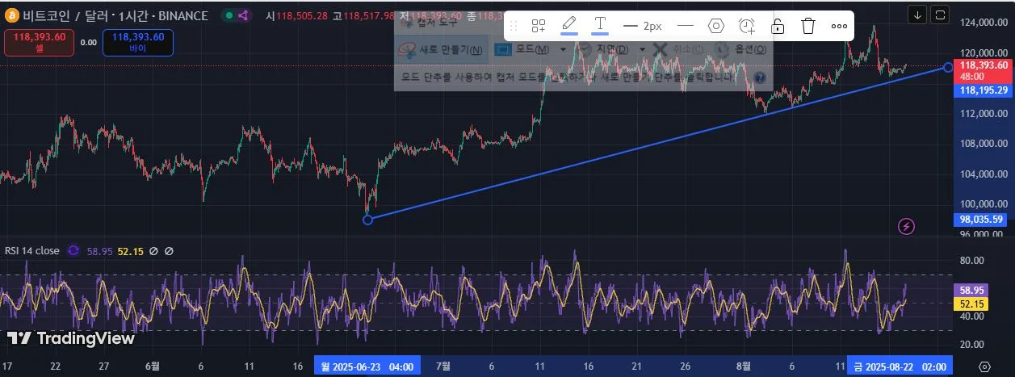Select the trendline start anchor point
The width and height of the screenshot is (1015, 377).
(x=368, y=219)
